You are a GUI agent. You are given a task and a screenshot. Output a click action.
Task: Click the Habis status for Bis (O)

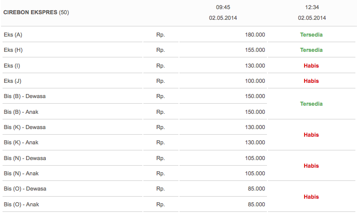pyautogui.click(x=311, y=197)
